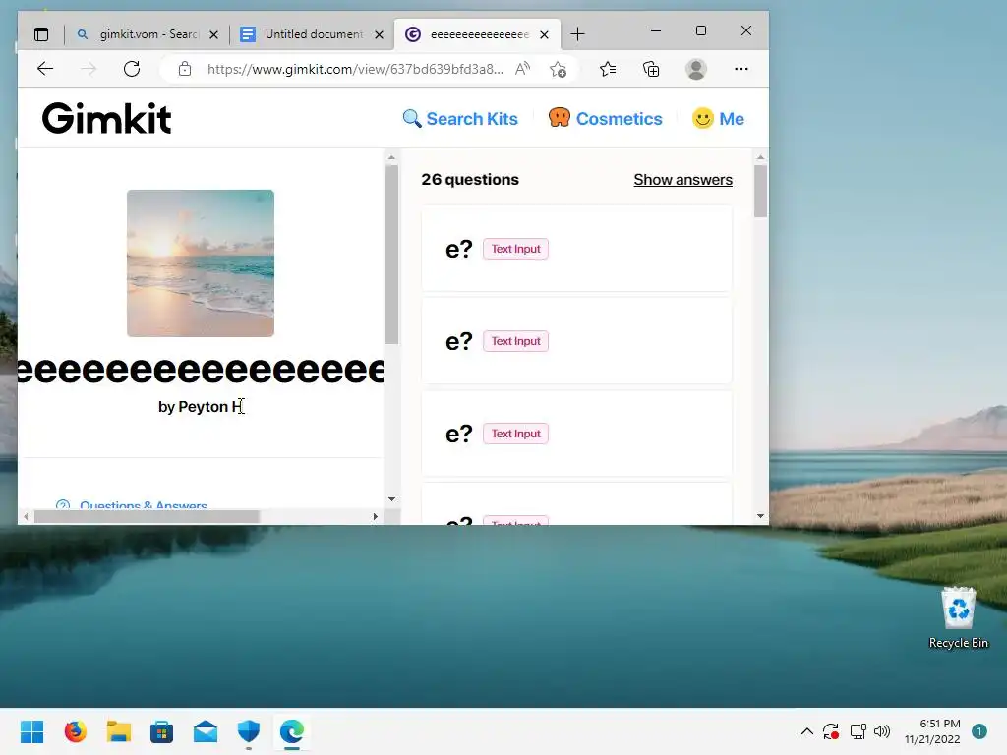Add this page to favorites star icon
Image resolution: width=1007 pixels, height=755 pixels.
[559, 69]
